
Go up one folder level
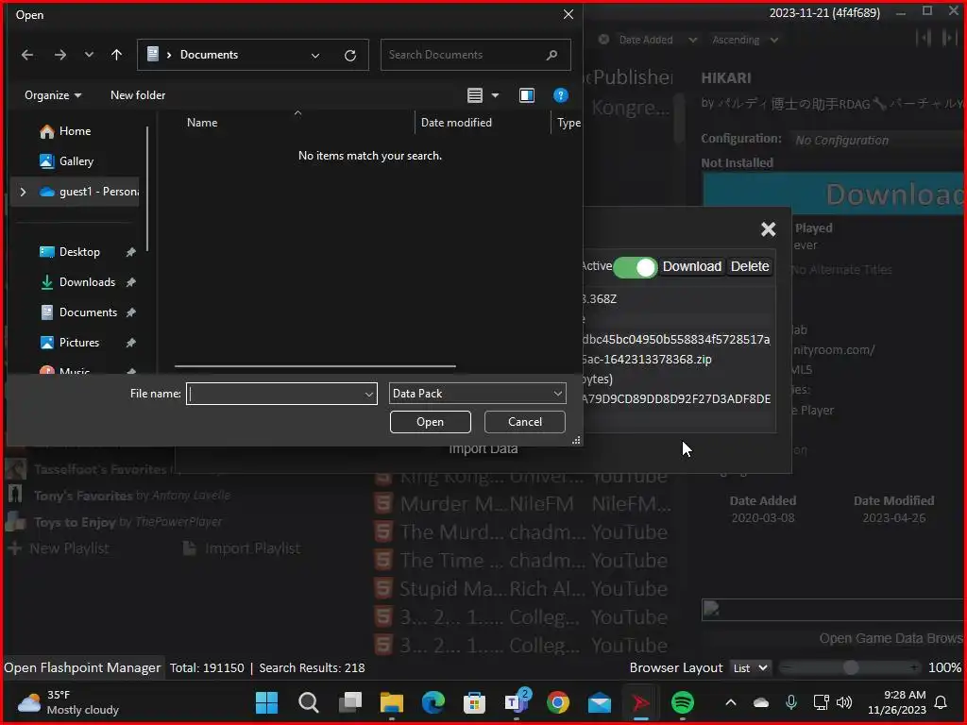tap(116, 55)
